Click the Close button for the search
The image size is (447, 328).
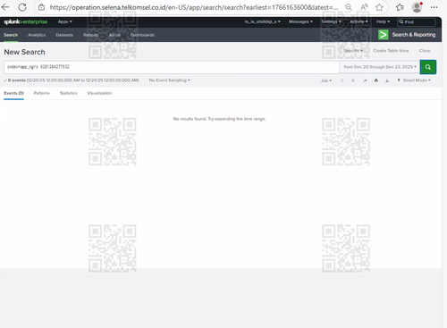pyautogui.click(x=425, y=51)
